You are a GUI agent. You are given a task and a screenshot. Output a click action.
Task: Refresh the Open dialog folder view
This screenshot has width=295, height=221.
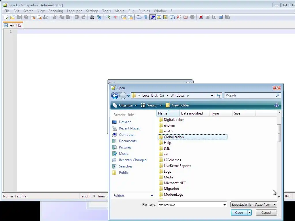(219, 96)
